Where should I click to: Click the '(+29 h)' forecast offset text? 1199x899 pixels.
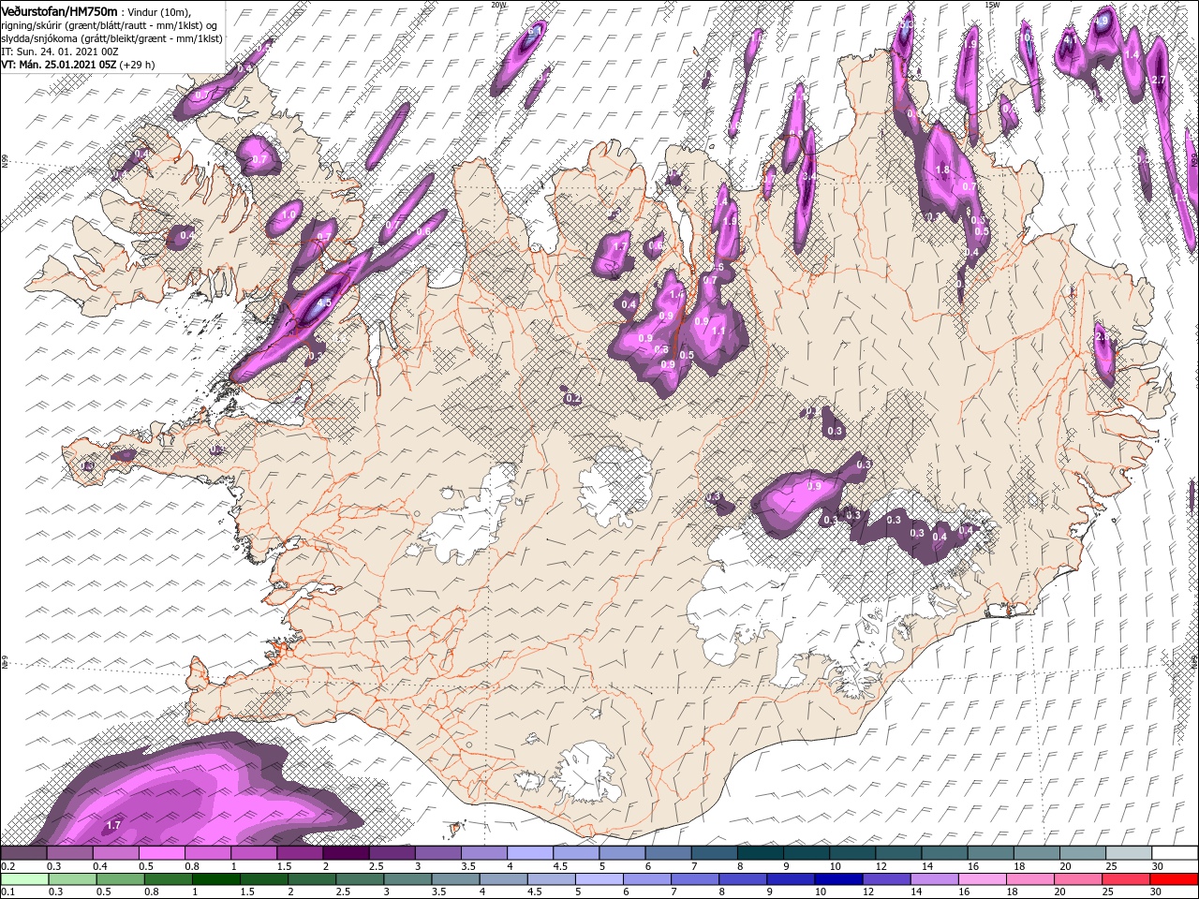click(137, 65)
